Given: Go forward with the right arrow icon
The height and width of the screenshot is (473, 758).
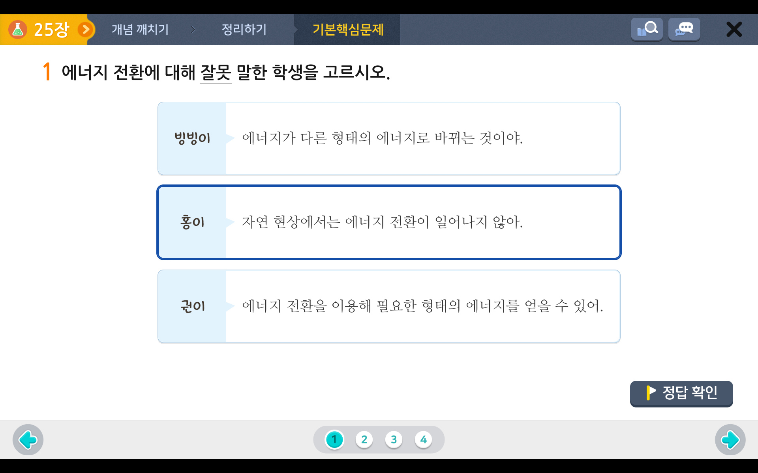Looking at the screenshot, I should [730, 439].
